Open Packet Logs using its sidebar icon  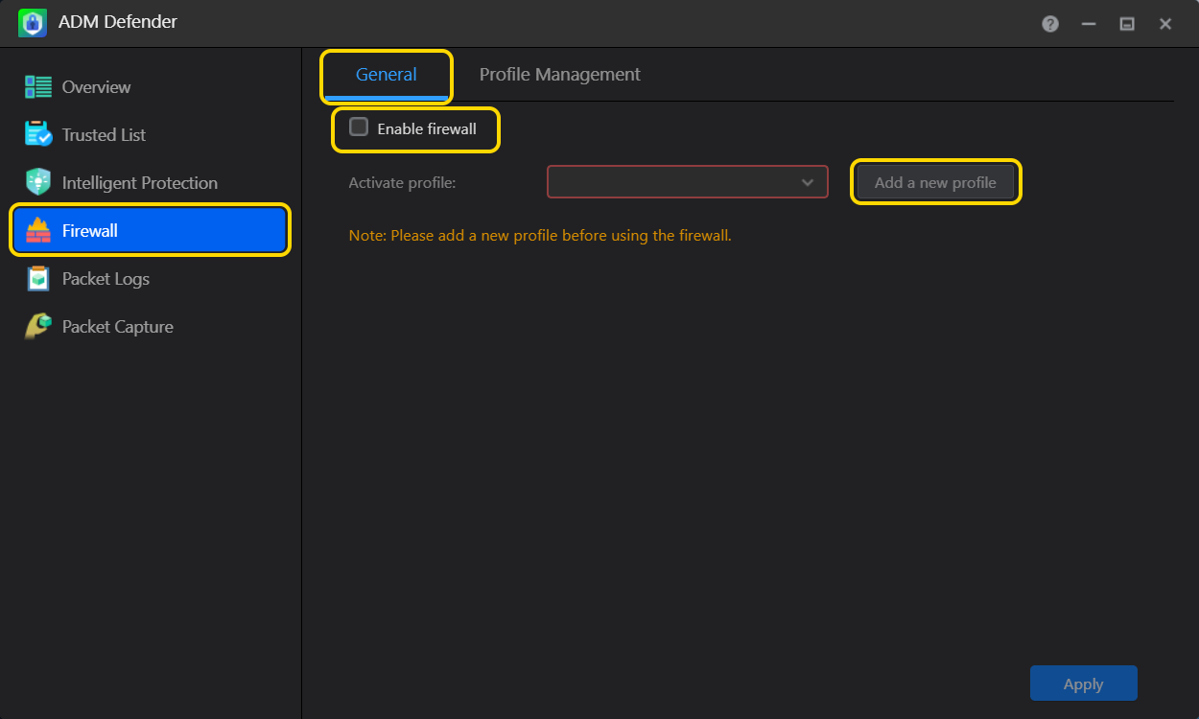coord(38,279)
